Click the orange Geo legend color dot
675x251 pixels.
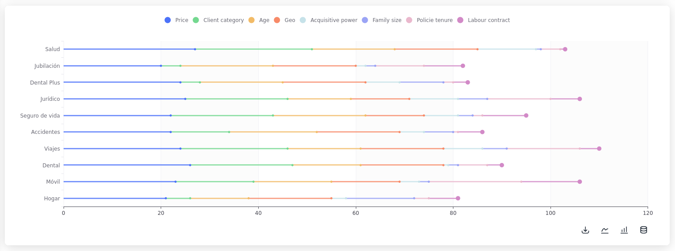pos(277,20)
